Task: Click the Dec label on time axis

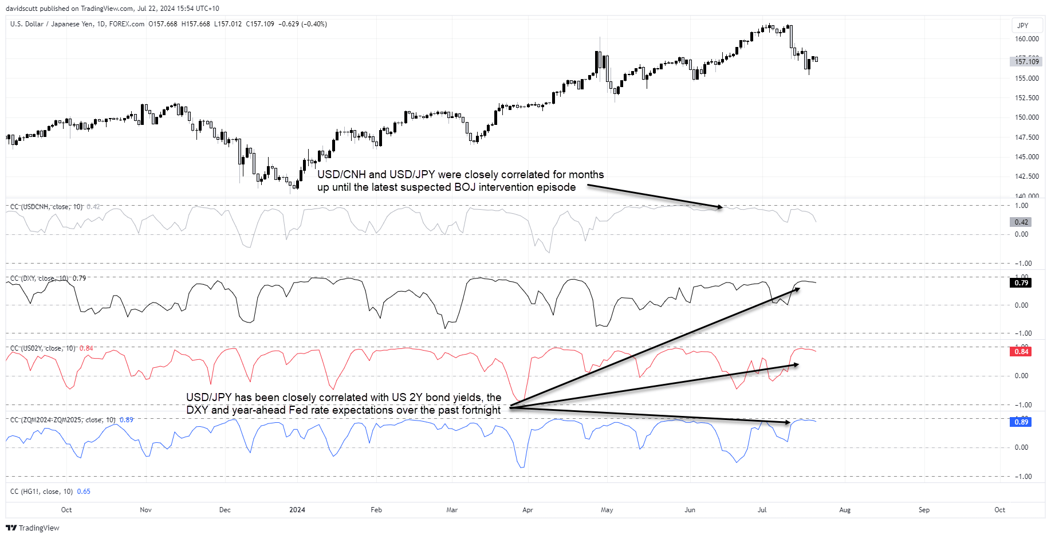Action: pyautogui.click(x=225, y=510)
